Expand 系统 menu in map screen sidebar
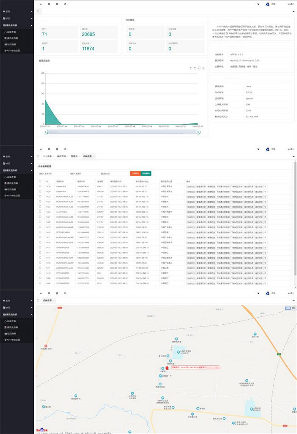This screenshot has width=297, height=434. (x=17, y=300)
